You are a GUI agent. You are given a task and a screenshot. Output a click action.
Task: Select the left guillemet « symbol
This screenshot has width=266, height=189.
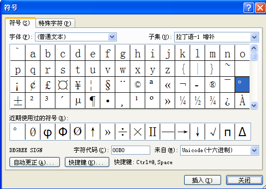pyautogui.click(x=168, y=84)
